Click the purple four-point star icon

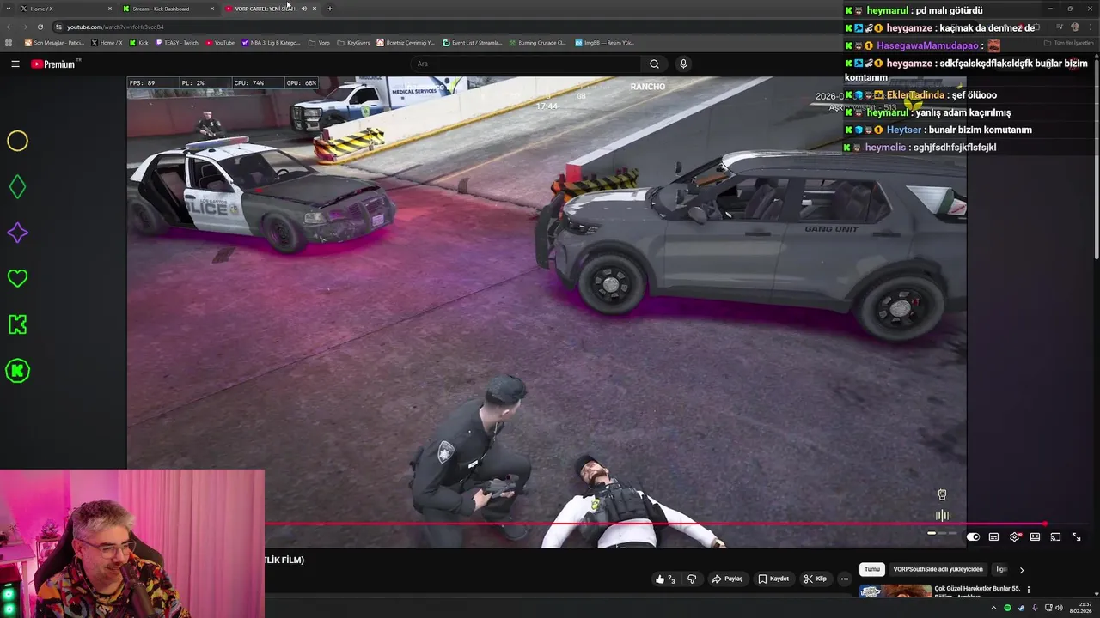pyautogui.click(x=17, y=233)
